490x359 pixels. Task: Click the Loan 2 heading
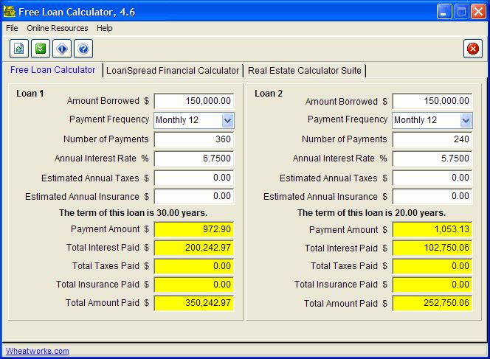pos(269,94)
